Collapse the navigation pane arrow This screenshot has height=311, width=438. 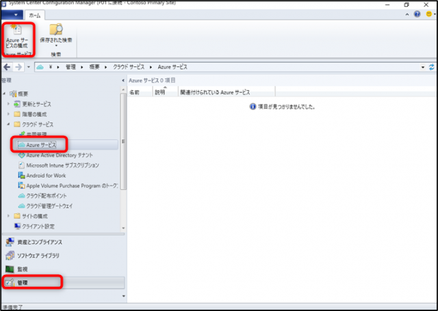click(123, 81)
